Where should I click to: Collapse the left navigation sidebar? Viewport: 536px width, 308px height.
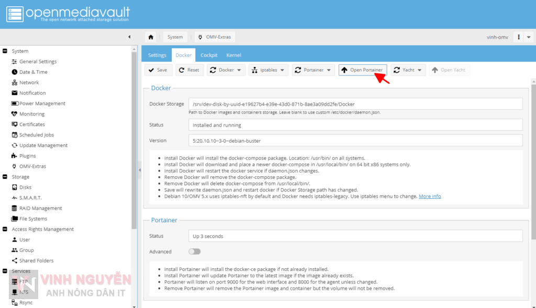click(x=129, y=37)
